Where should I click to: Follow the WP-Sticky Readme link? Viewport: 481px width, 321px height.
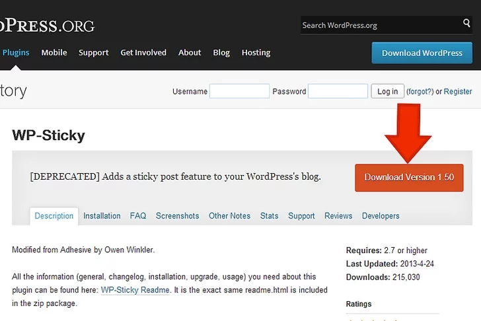[135, 290]
